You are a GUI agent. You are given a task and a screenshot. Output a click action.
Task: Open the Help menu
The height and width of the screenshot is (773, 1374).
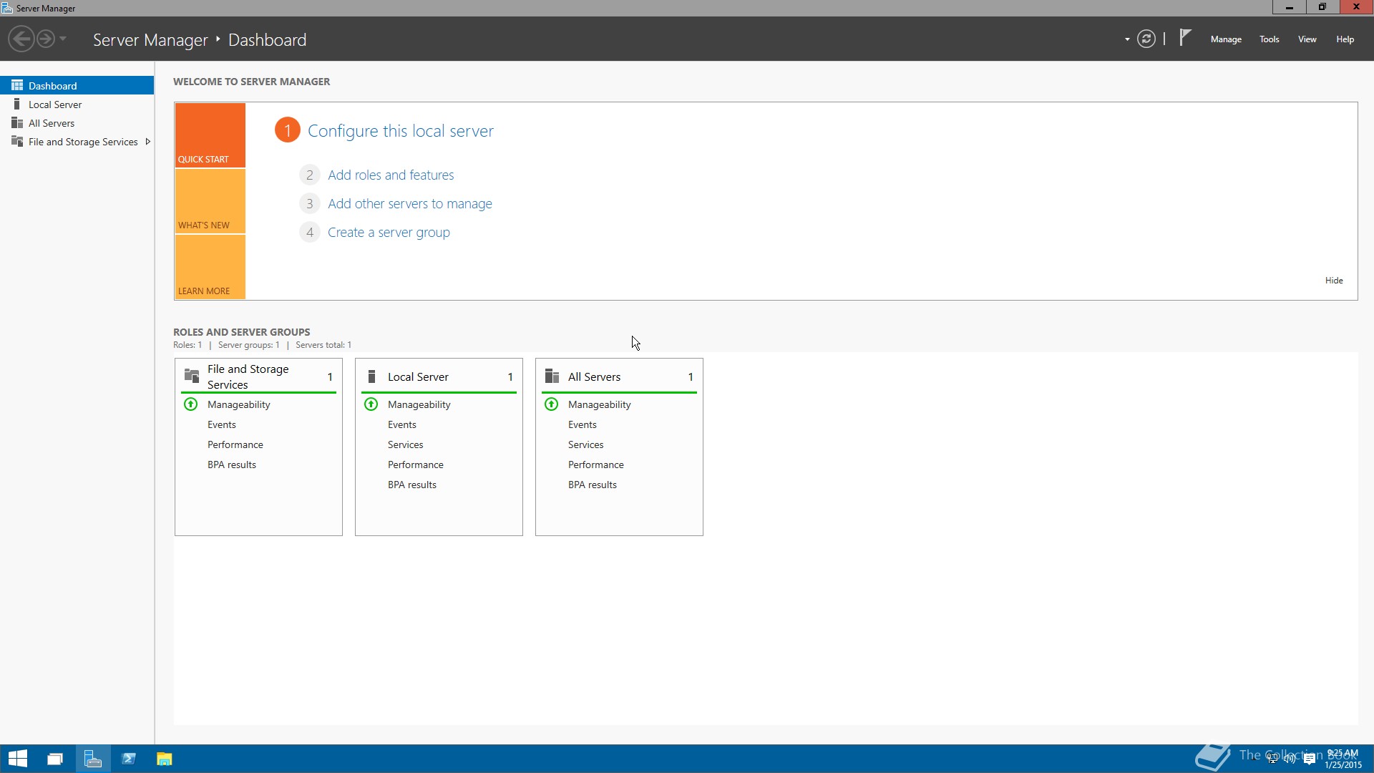point(1345,39)
